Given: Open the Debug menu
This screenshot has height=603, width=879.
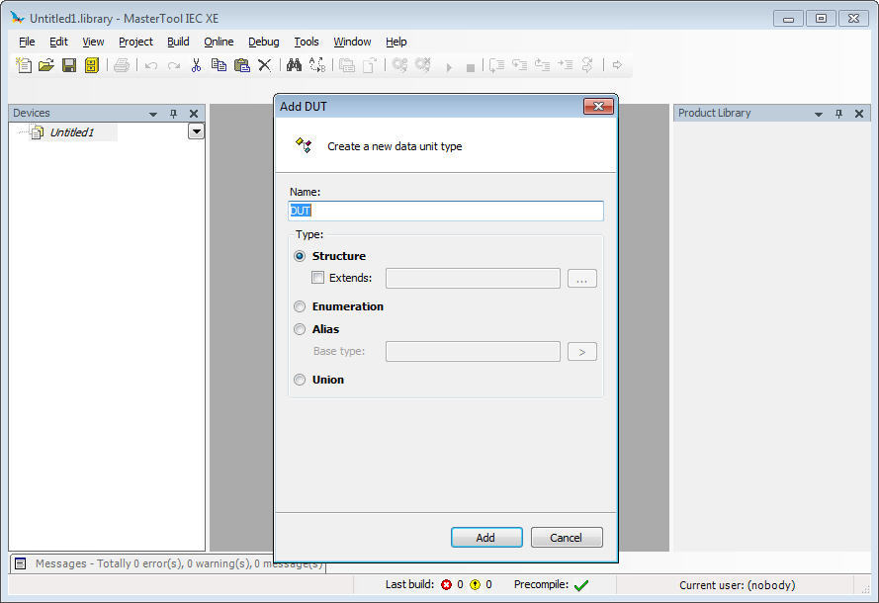Looking at the screenshot, I should point(263,42).
